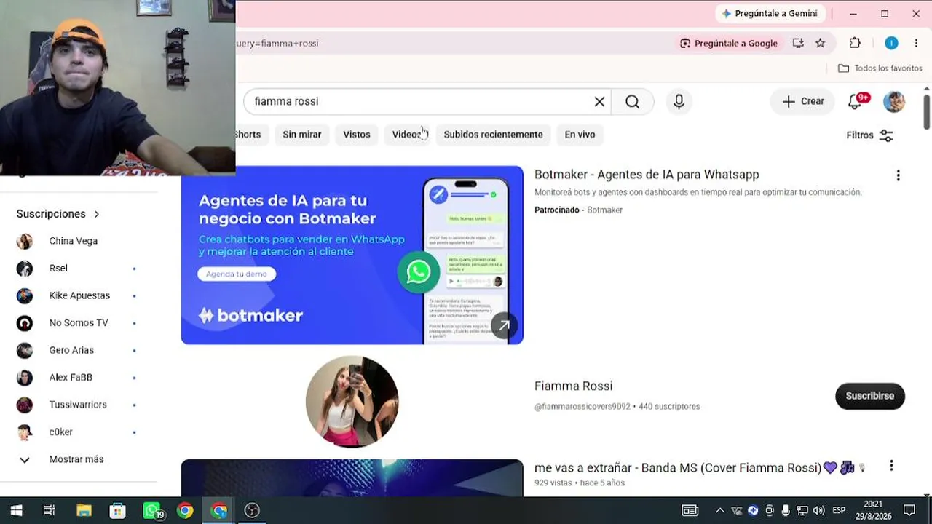Image resolution: width=932 pixels, height=524 pixels.
Task: Click the ESP language indicator
Action: [839, 510]
